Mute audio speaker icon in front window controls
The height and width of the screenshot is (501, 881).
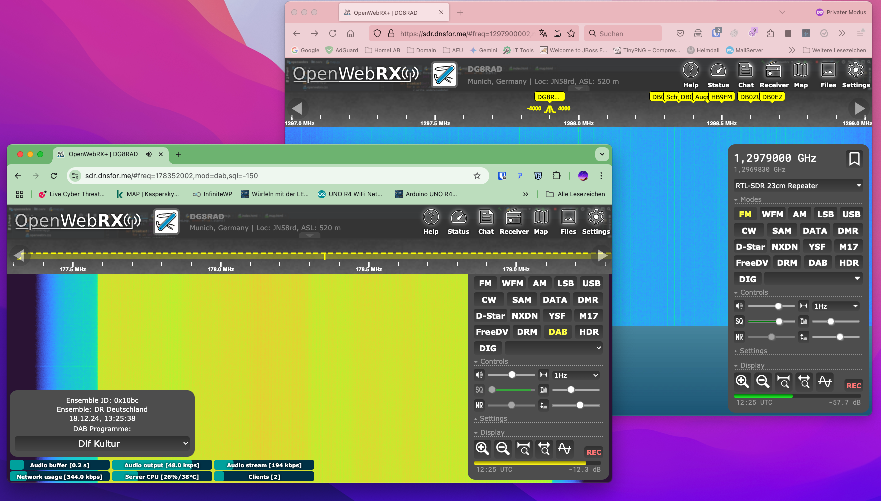(479, 375)
